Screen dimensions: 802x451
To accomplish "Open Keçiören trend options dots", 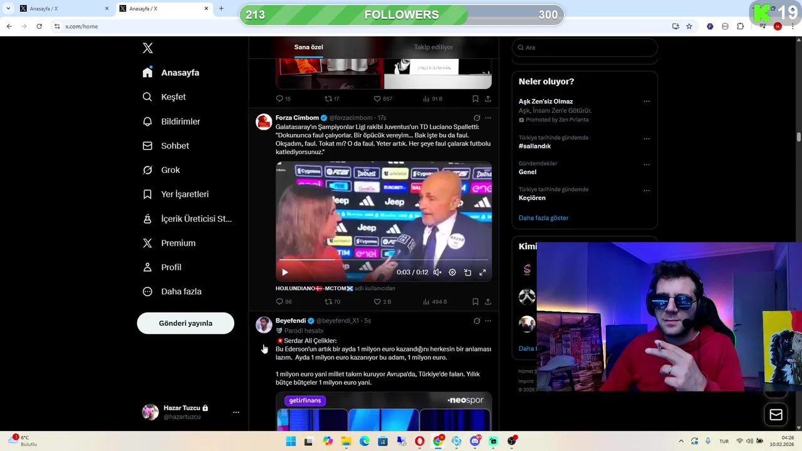I will [647, 190].
